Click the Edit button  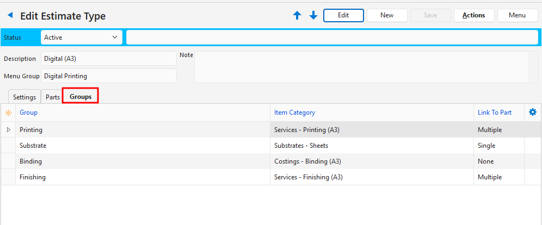(343, 15)
